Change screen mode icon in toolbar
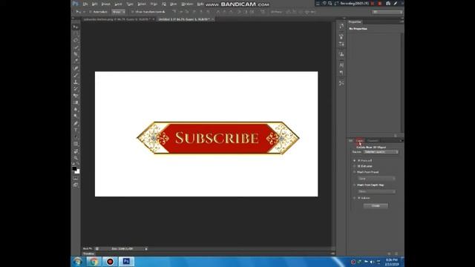Image resolution: width=475 pixels, height=267 pixels. click(76, 185)
